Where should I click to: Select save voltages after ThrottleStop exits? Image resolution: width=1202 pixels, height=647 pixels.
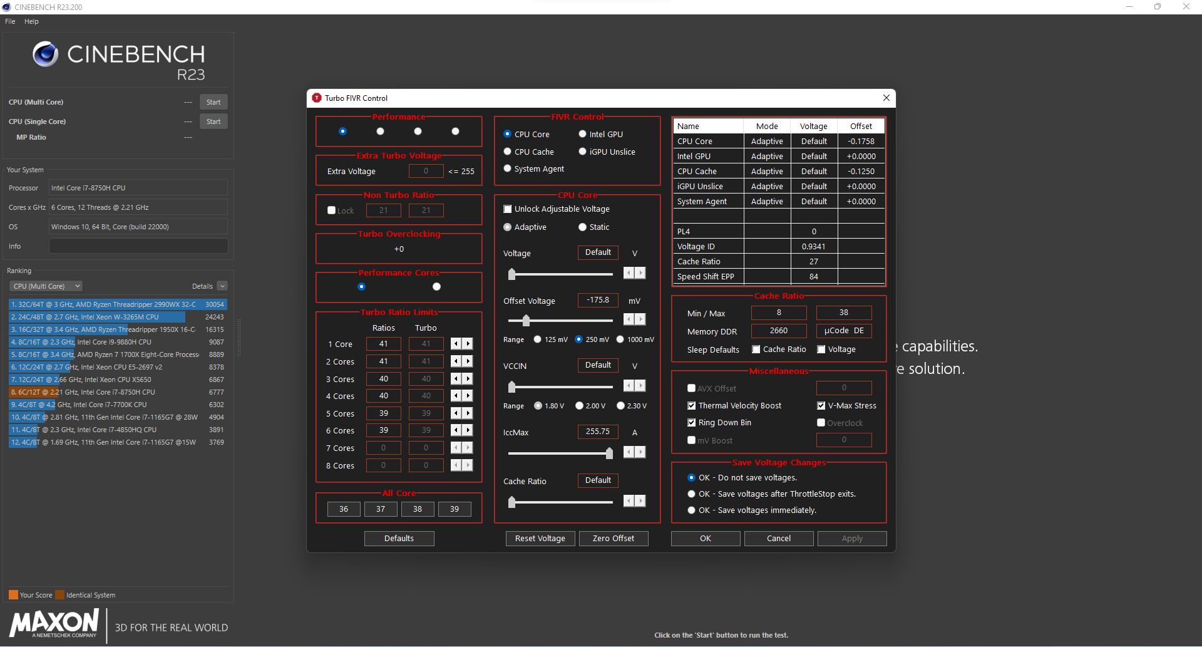coord(692,494)
